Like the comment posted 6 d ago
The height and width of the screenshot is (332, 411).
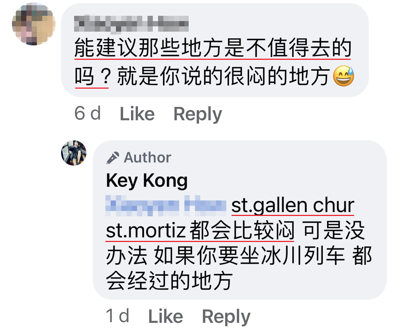[137, 114]
